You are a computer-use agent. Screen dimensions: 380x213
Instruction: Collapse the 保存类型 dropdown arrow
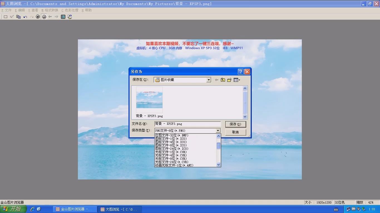point(218,131)
